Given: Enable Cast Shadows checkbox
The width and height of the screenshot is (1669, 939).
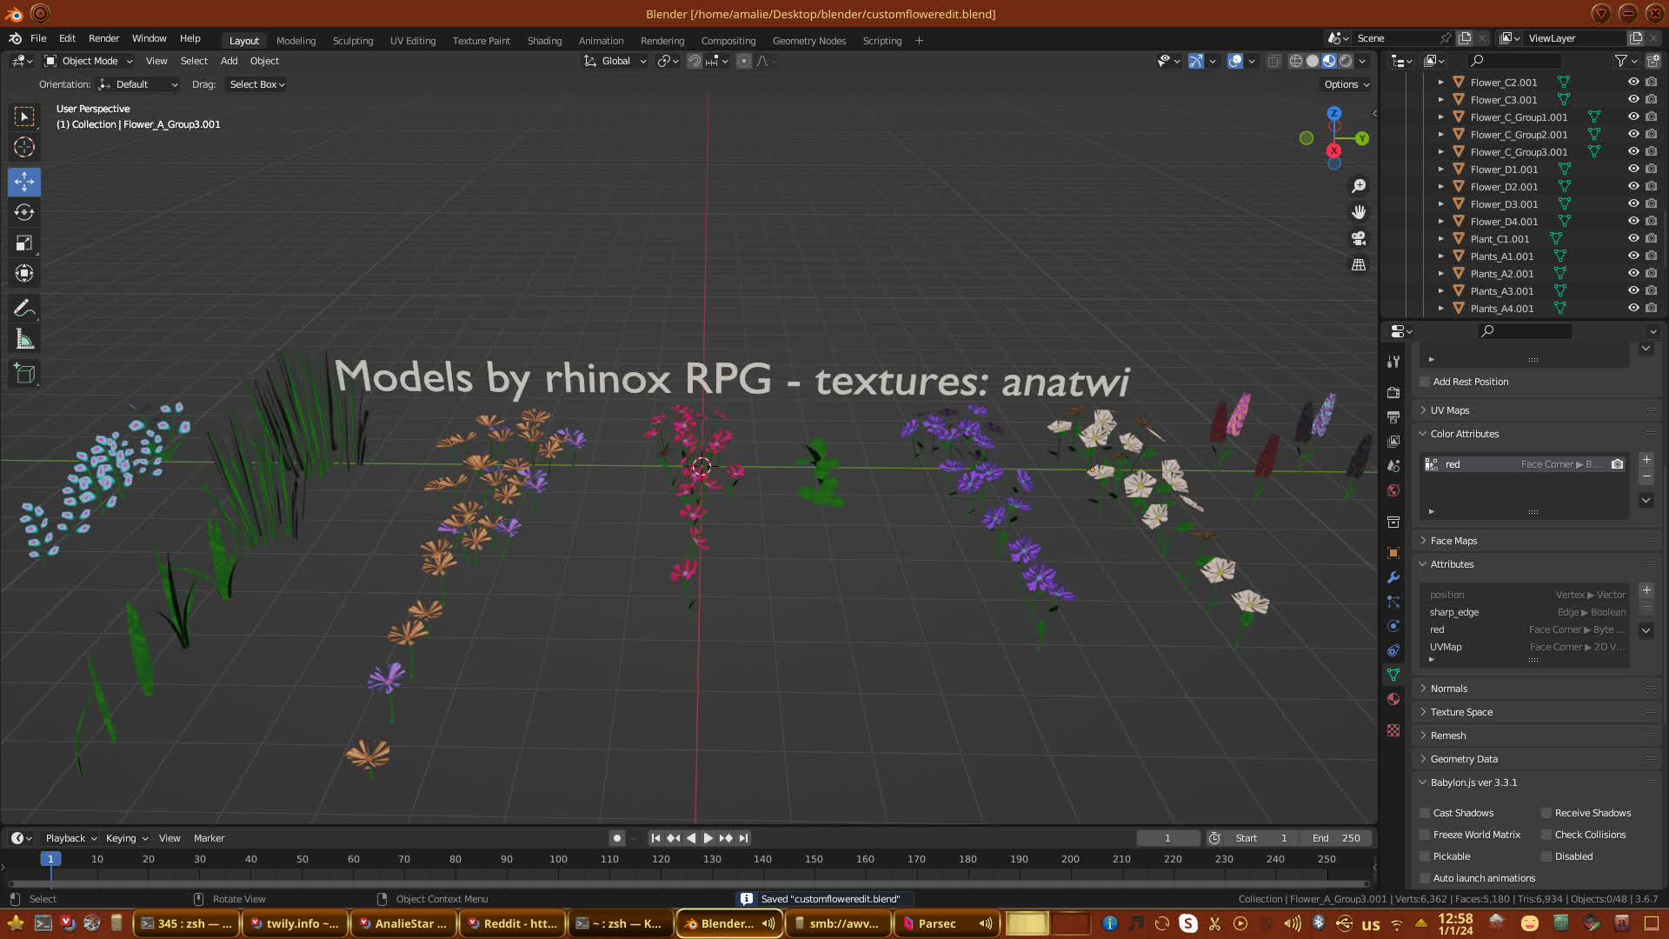Looking at the screenshot, I should 1425,813.
